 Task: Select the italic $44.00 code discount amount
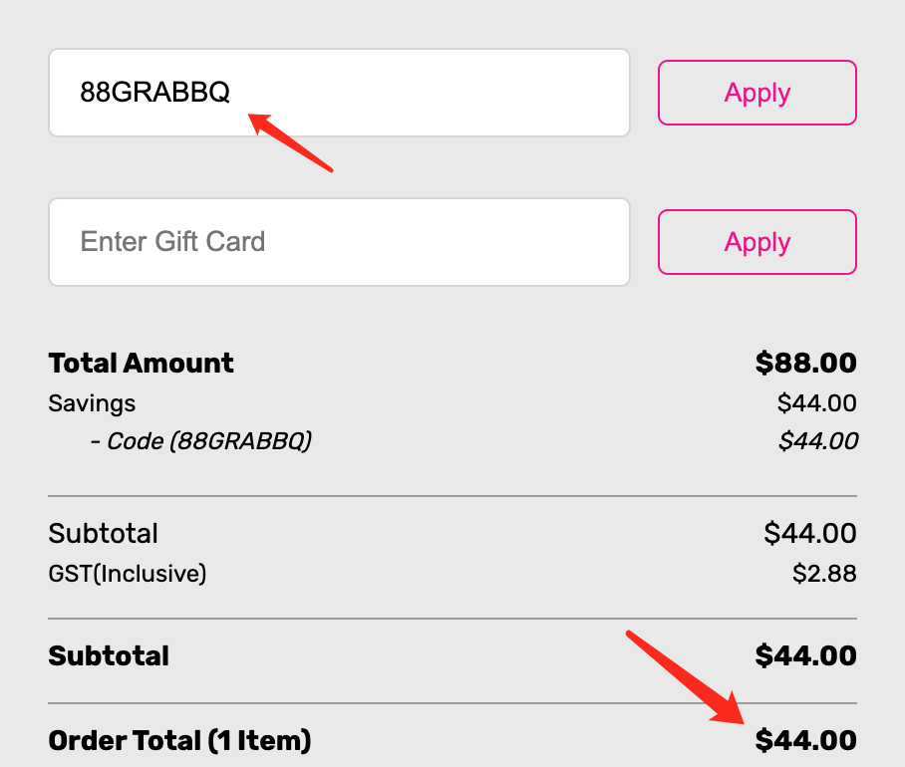tap(816, 440)
